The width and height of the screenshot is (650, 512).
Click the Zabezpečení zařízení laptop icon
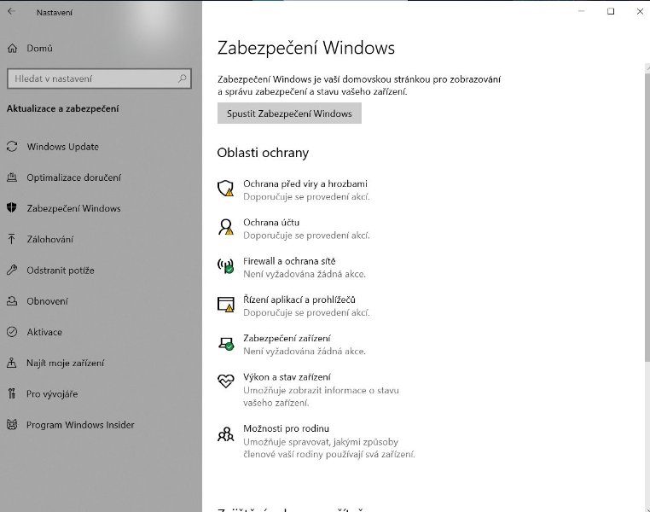[x=226, y=344]
